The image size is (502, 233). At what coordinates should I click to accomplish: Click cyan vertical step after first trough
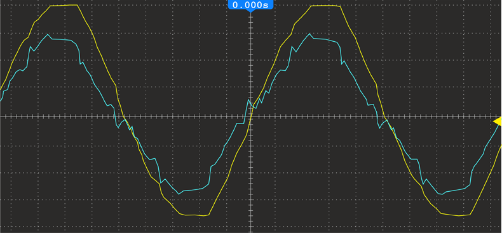coord(210,175)
